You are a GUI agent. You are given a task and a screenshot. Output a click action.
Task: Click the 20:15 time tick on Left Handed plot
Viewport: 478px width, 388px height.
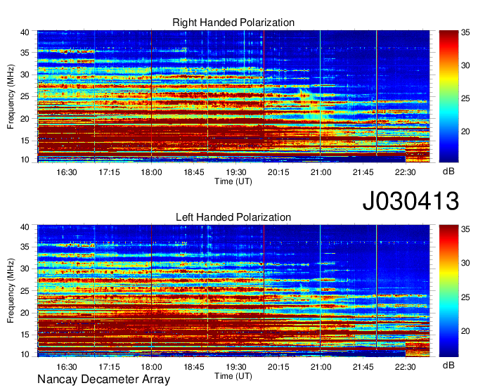tap(278, 367)
